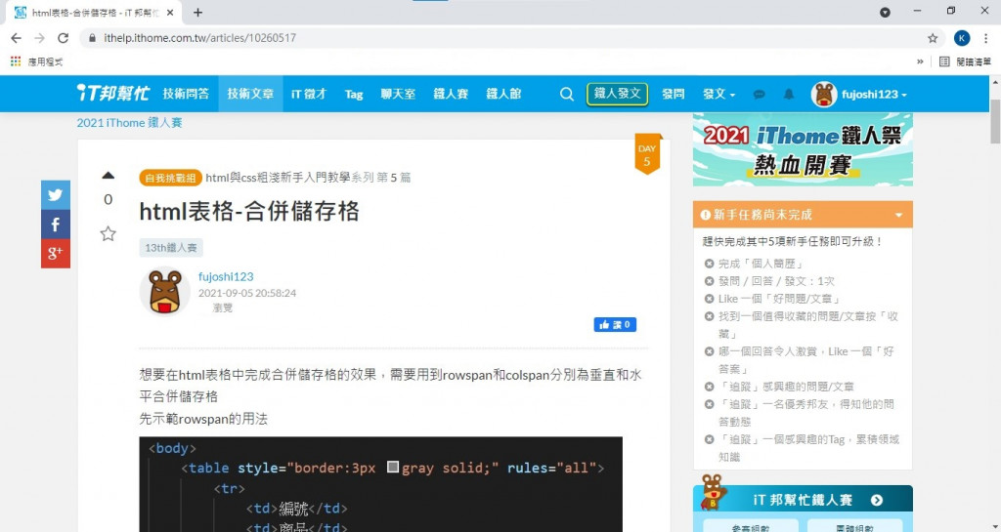Screen dimensions: 1001x532
Task: Collapse the 新手任務尚未完成 panel arrow
Action: pyautogui.click(x=899, y=215)
